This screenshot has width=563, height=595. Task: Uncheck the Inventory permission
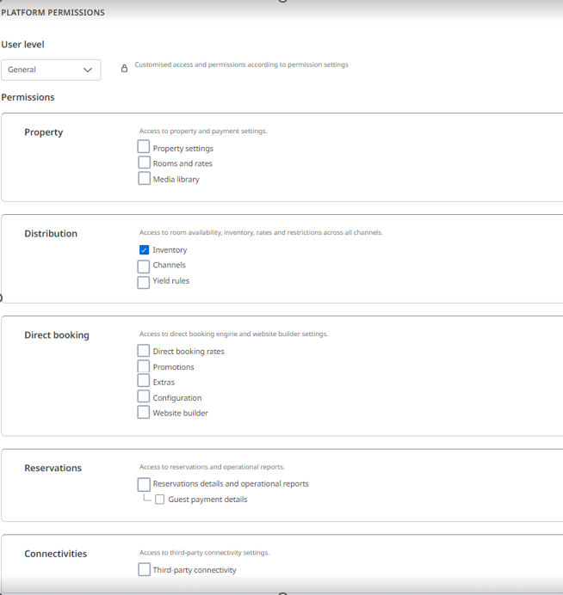[x=144, y=250]
